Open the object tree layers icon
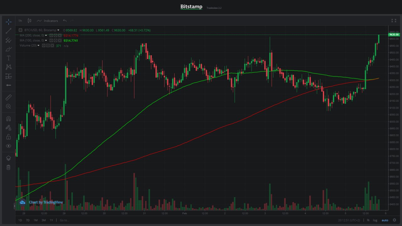402x226 pixels. 8,158
